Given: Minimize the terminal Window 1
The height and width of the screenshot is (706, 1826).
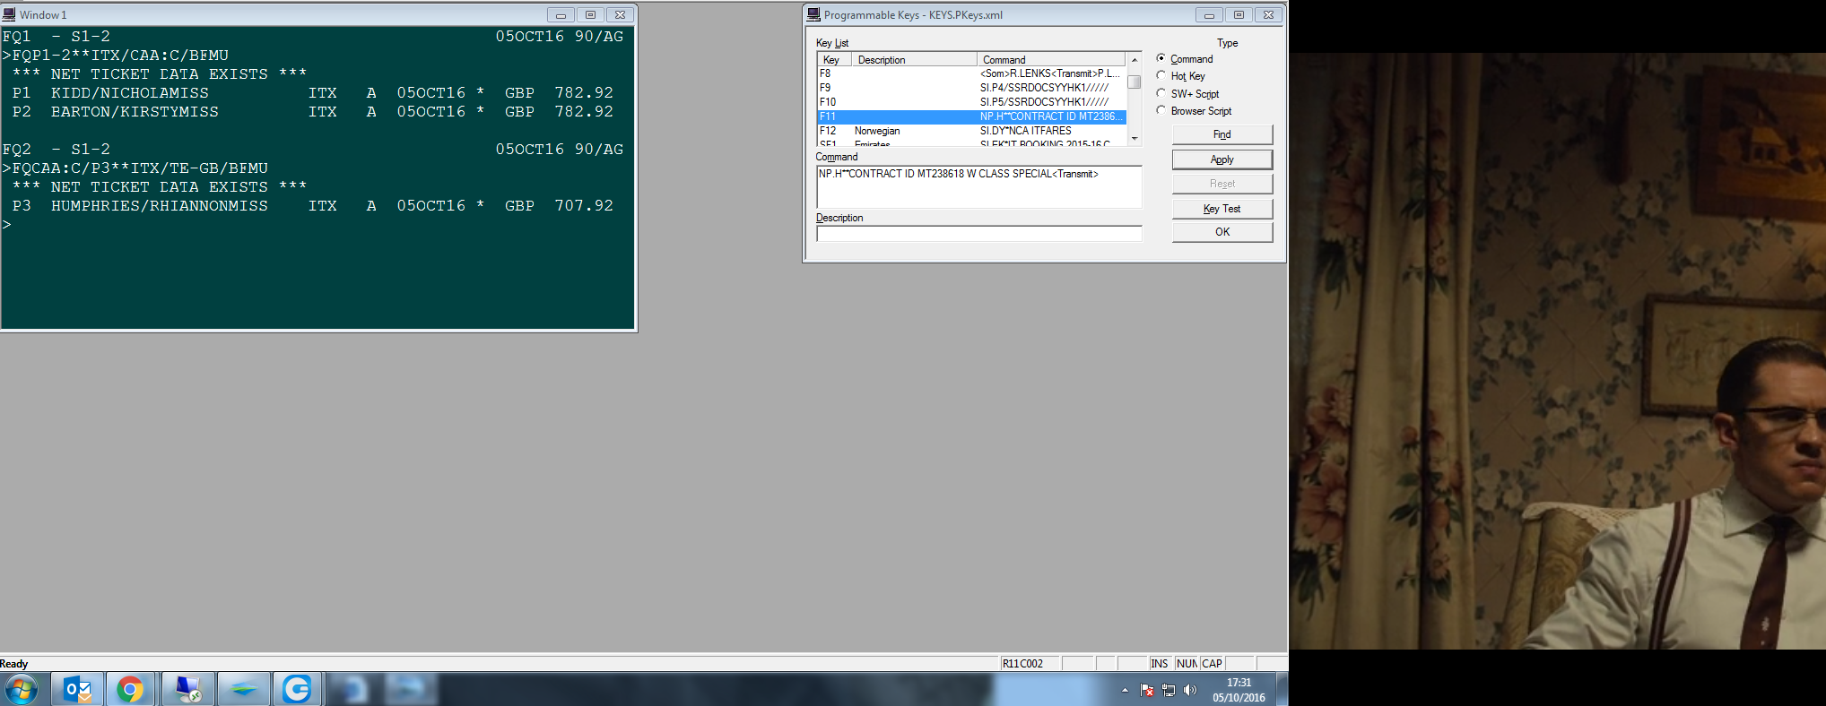Looking at the screenshot, I should click(561, 14).
